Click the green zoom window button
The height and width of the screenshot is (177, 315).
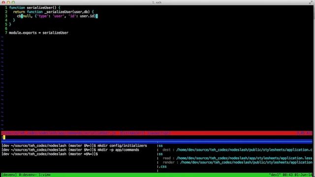pyautogui.click(x=13, y=2)
